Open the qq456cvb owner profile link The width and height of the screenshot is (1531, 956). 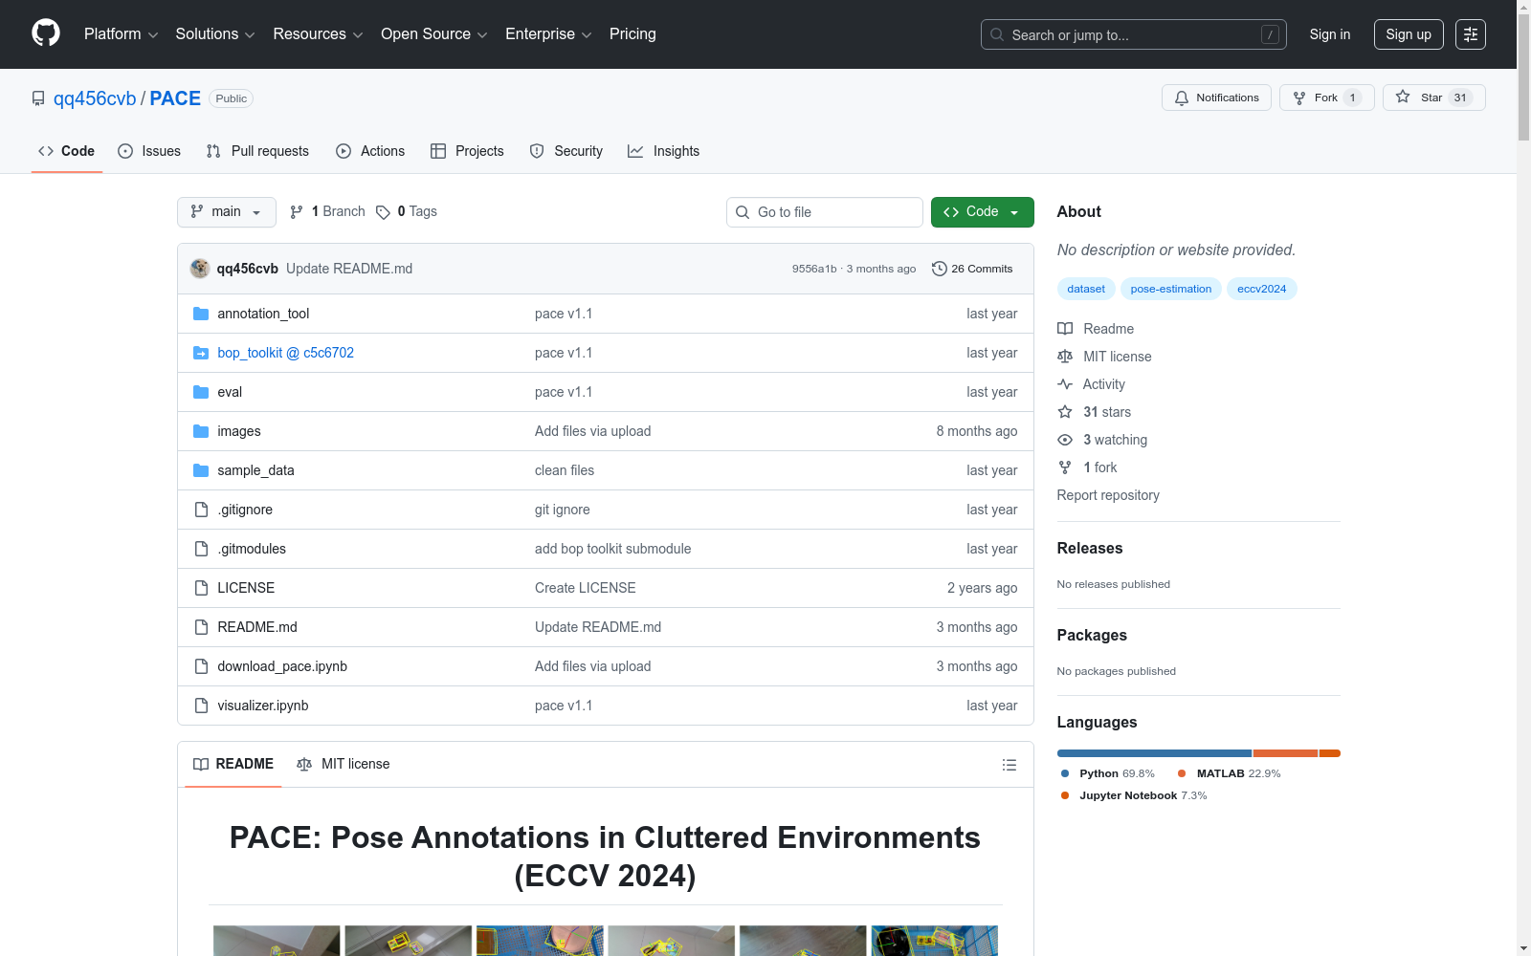click(95, 98)
